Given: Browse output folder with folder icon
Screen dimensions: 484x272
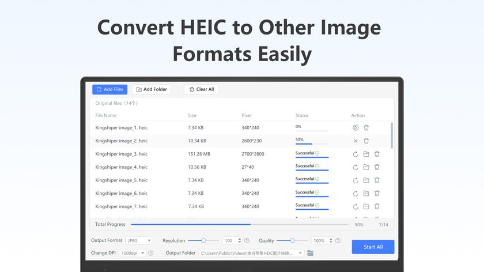Looking at the screenshot, I should click(310, 253).
